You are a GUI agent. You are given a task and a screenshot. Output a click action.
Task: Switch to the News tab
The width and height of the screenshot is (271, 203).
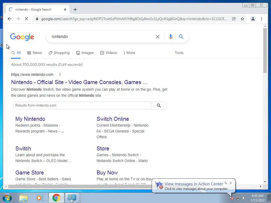point(35,53)
